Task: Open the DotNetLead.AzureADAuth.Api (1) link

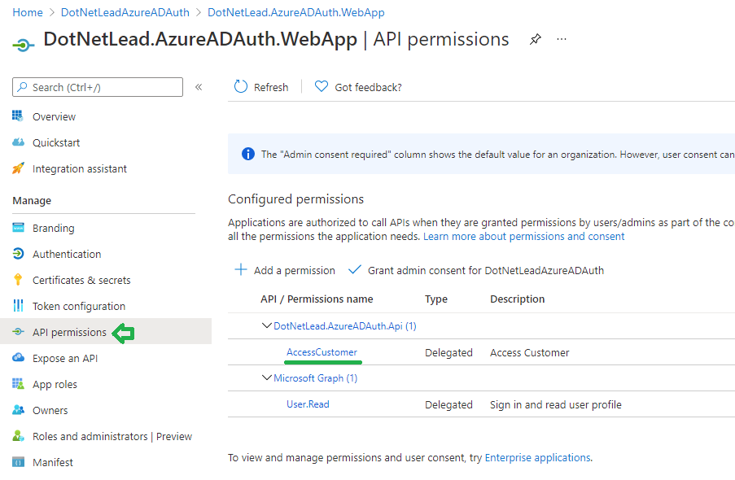Action: [345, 325]
